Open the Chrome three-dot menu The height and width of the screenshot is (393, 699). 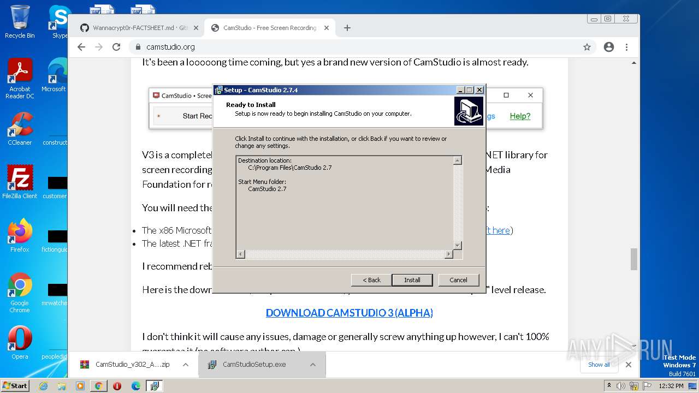point(626,47)
